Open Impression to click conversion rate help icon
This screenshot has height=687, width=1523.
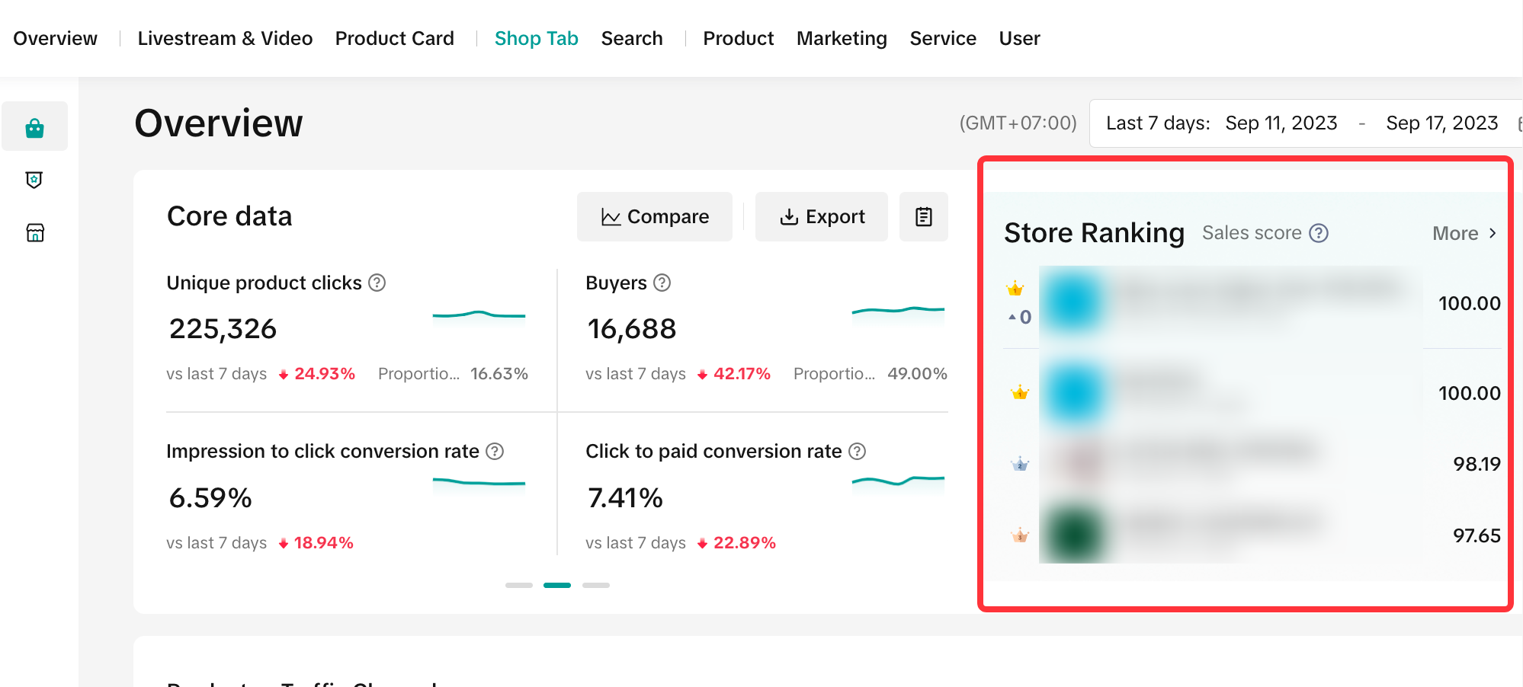click(495, 452)
